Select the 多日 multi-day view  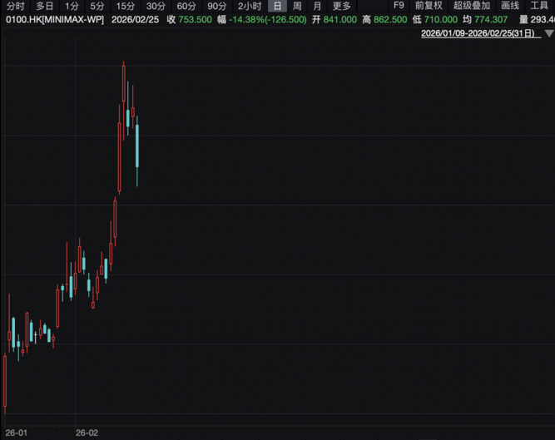pos(44,6)
